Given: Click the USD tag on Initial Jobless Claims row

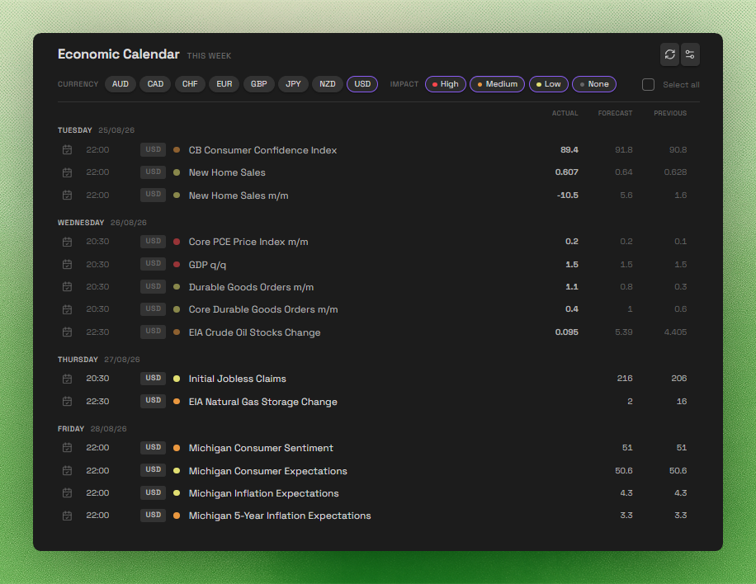Looking at the screenshot, I should point(153,379).
